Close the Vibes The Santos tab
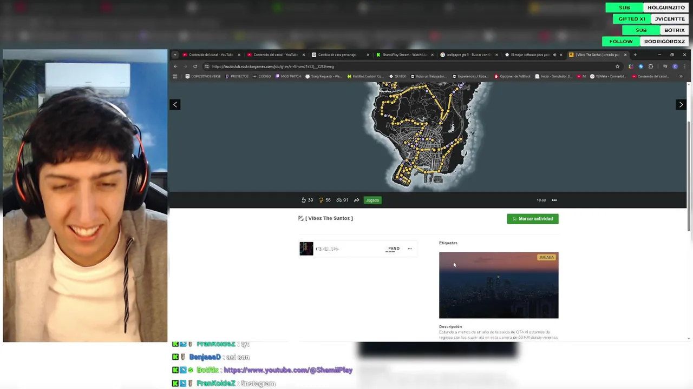The image size is (693, 389). (x=625, y=55)
